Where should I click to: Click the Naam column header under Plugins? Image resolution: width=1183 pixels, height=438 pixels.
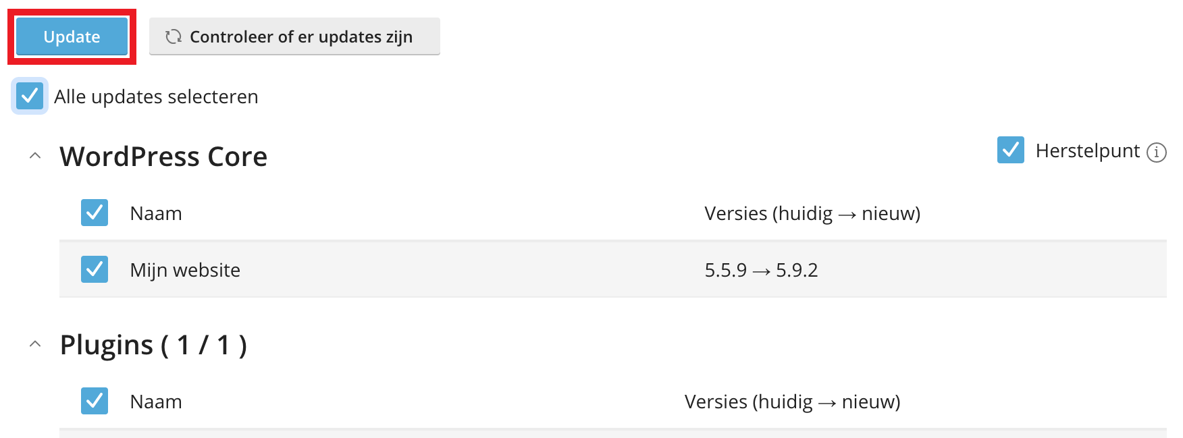156,402
